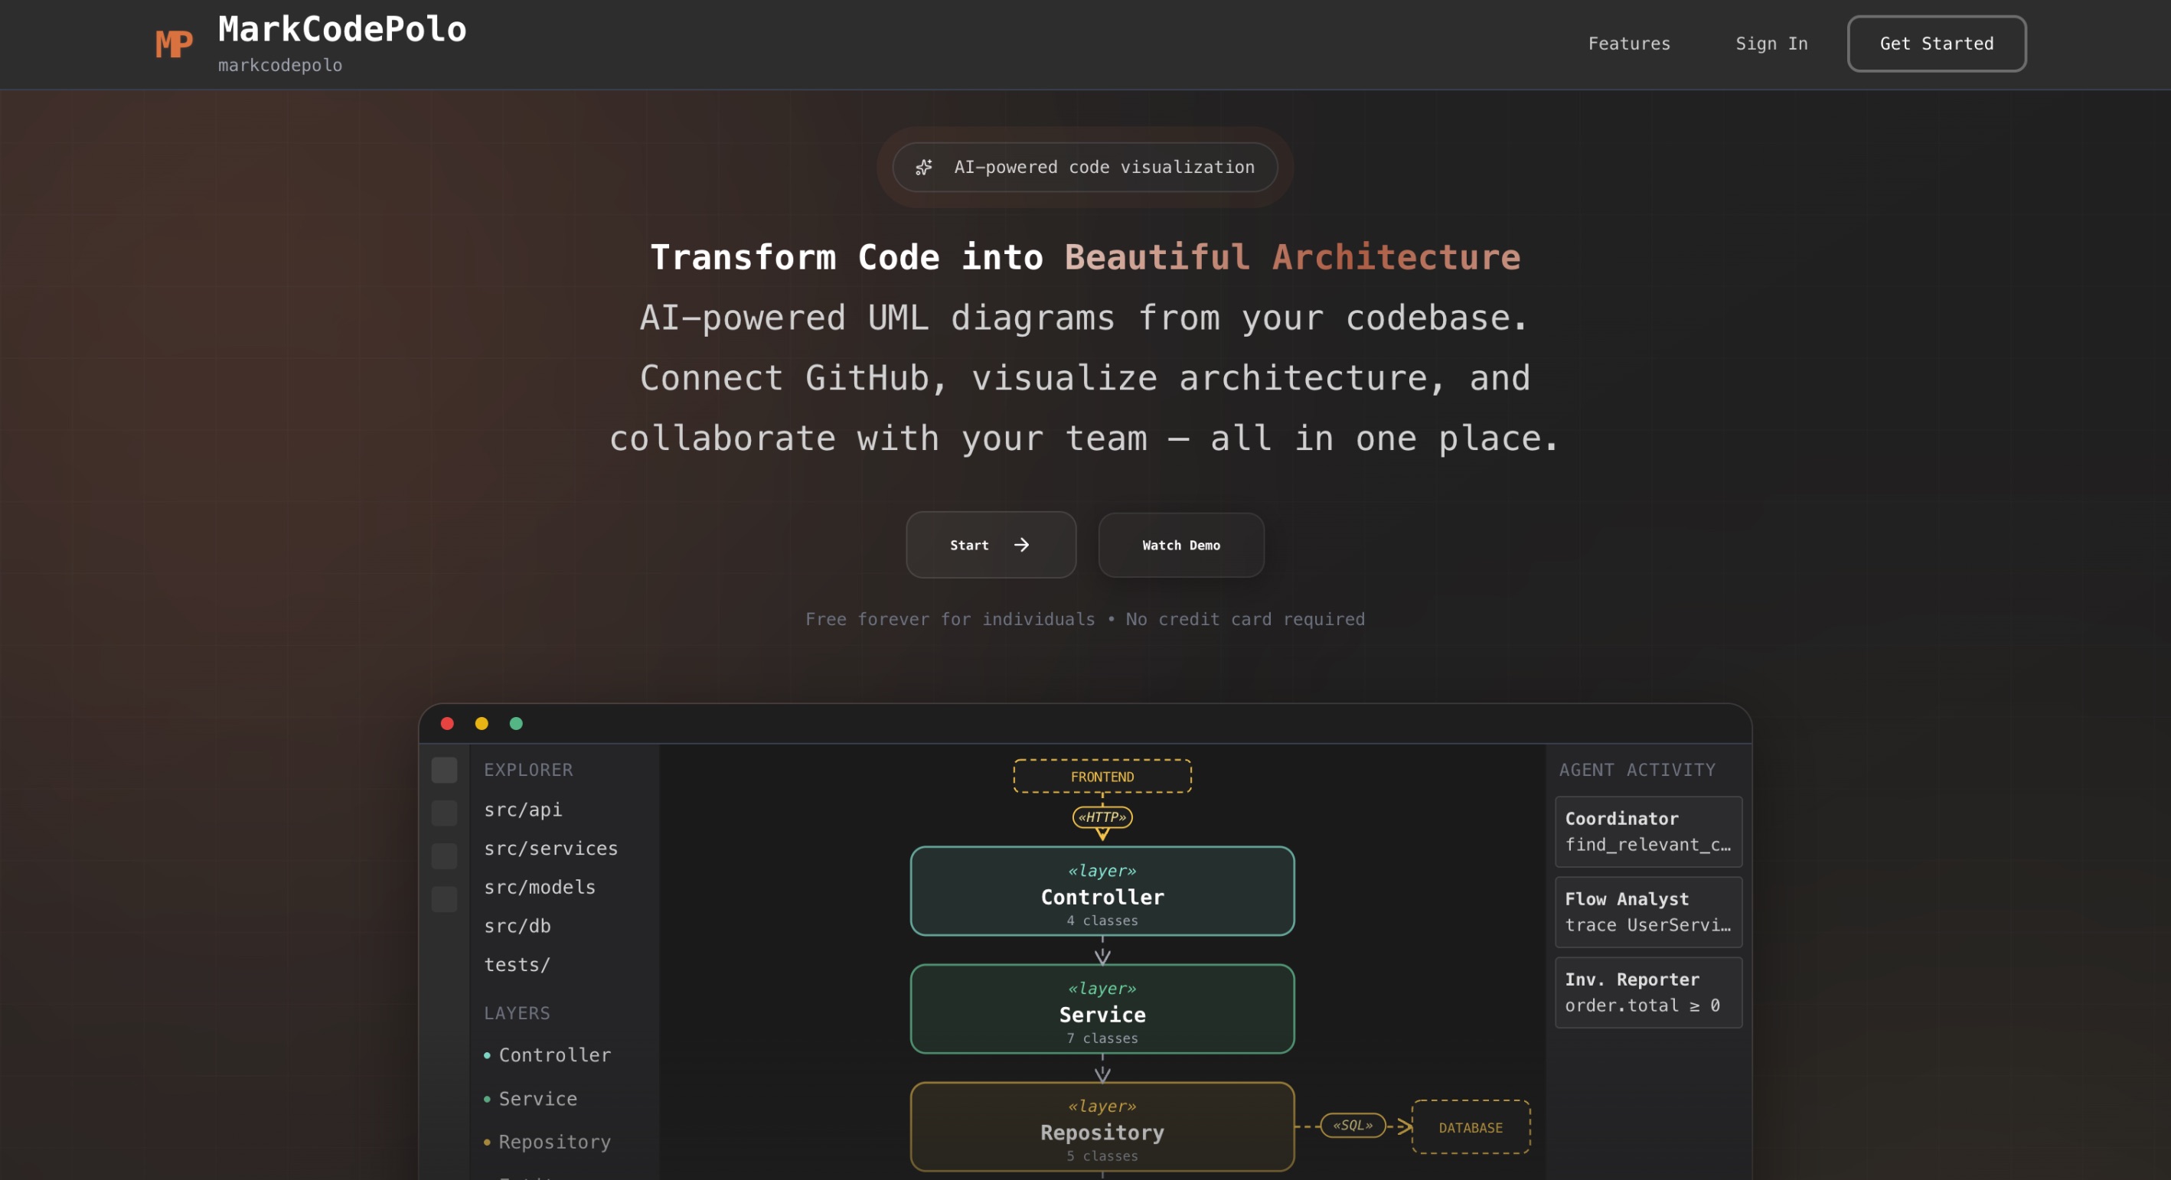
Task: Click the Controller layer box in diagram
Action: pos(1102,891)
